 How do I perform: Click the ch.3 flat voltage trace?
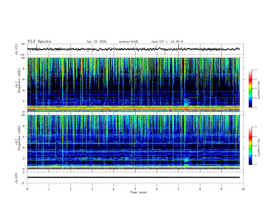133,177
